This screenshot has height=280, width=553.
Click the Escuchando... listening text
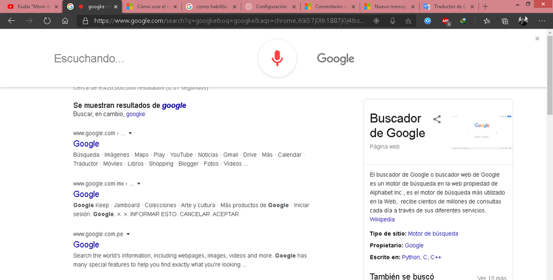(89, 59)
